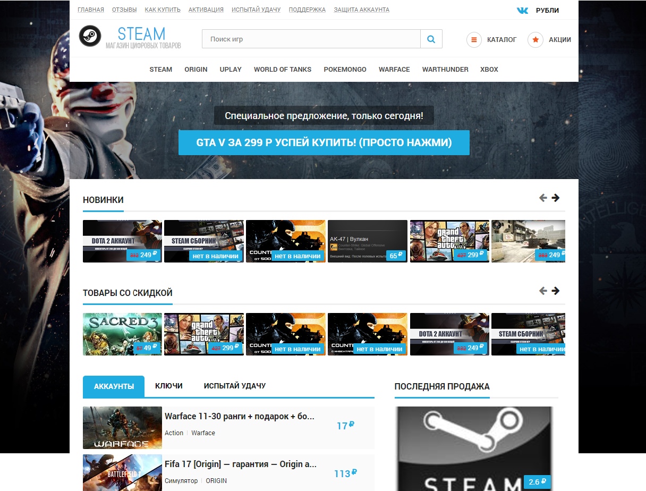This screenshot has width=646, height=491.
Task: Go to previous Товары со скидкой items
Action: point(543,291)
